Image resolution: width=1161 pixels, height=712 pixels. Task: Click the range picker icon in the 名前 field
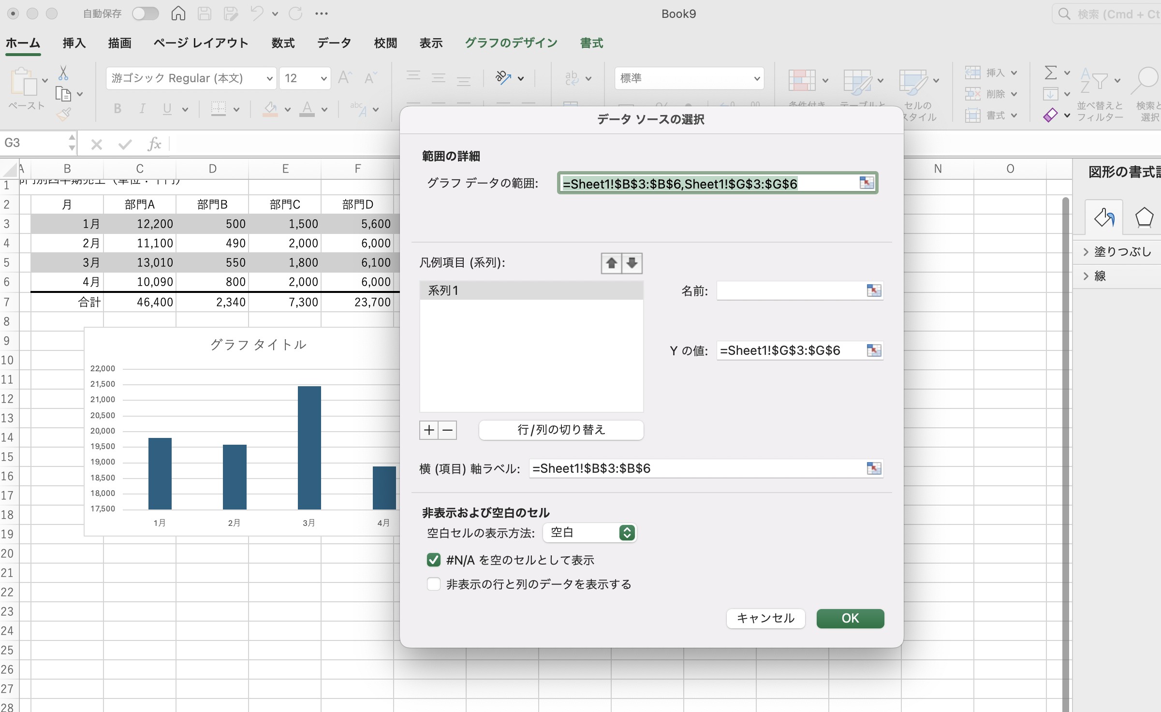[x=874, y=291]
